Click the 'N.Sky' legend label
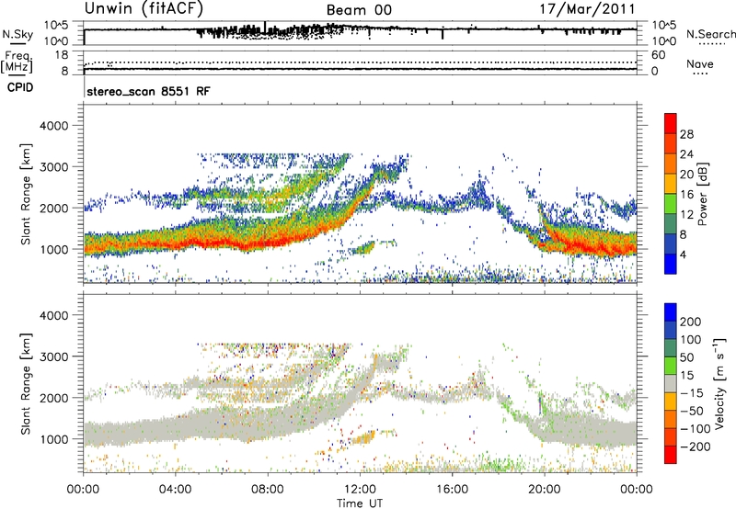Image resolution: width=736 pixels, height=509 pixels. click(x=17, y=34)
